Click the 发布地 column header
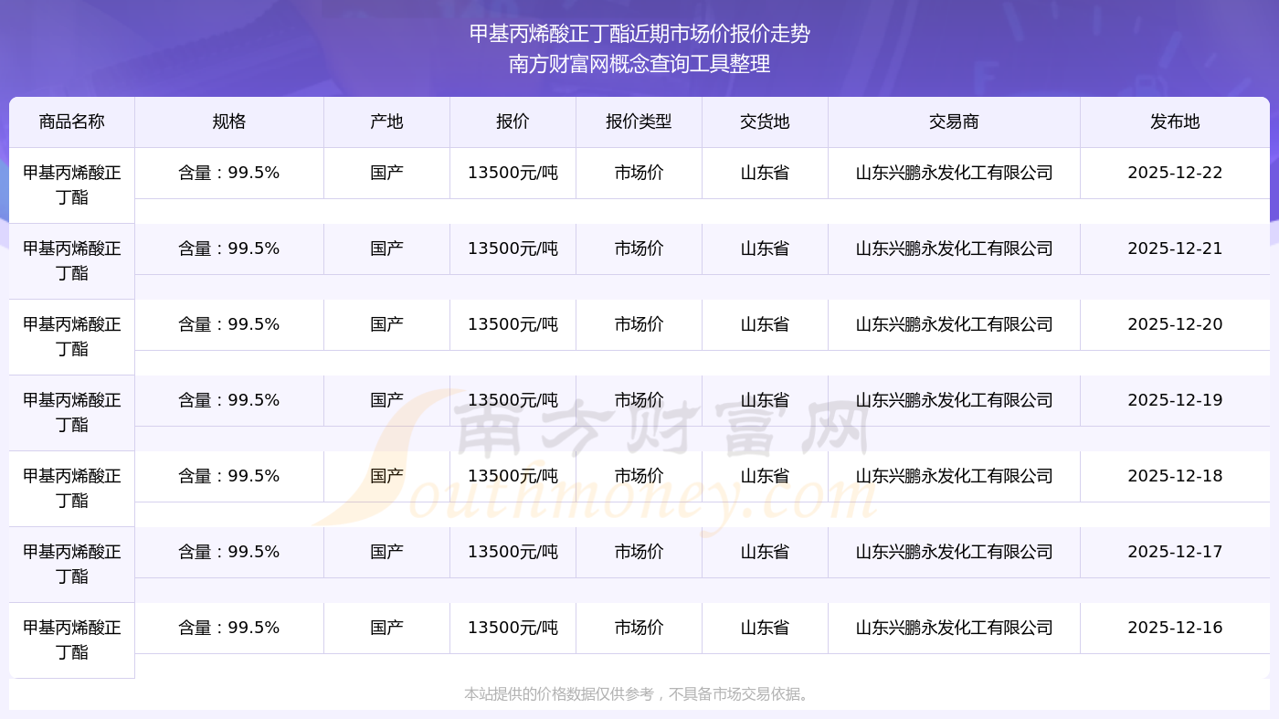Image resolution: width=1279 pixels, height=719 pixels. (1176, 122)
